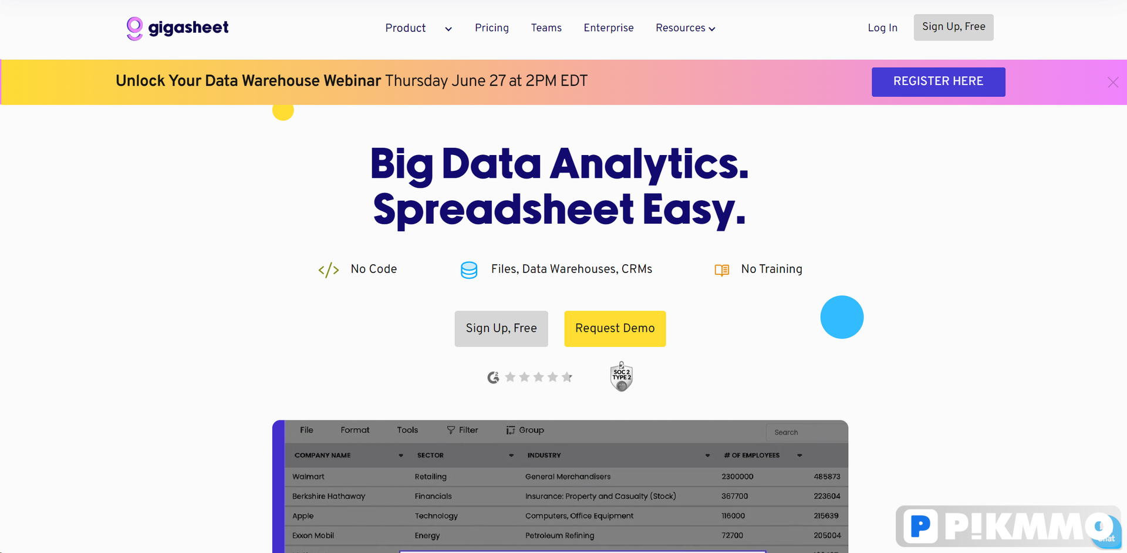The height and width of the screenshot is (553, 1127).
Task: Open the INDUSTRY column dropdown
Action: point(707,456)
